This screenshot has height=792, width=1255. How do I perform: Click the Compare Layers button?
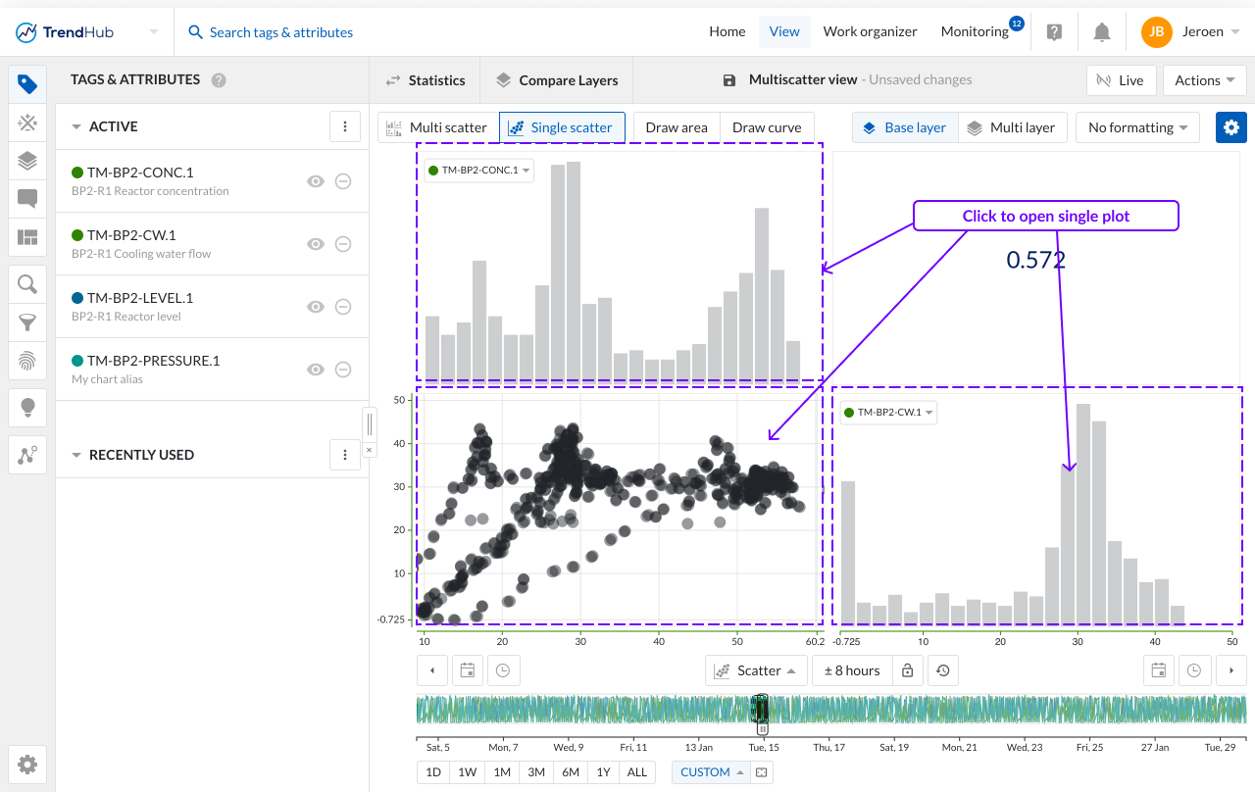click(557, 79)
